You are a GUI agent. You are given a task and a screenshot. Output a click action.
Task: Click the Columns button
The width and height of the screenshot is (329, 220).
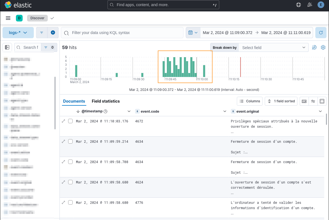point(250,101)
